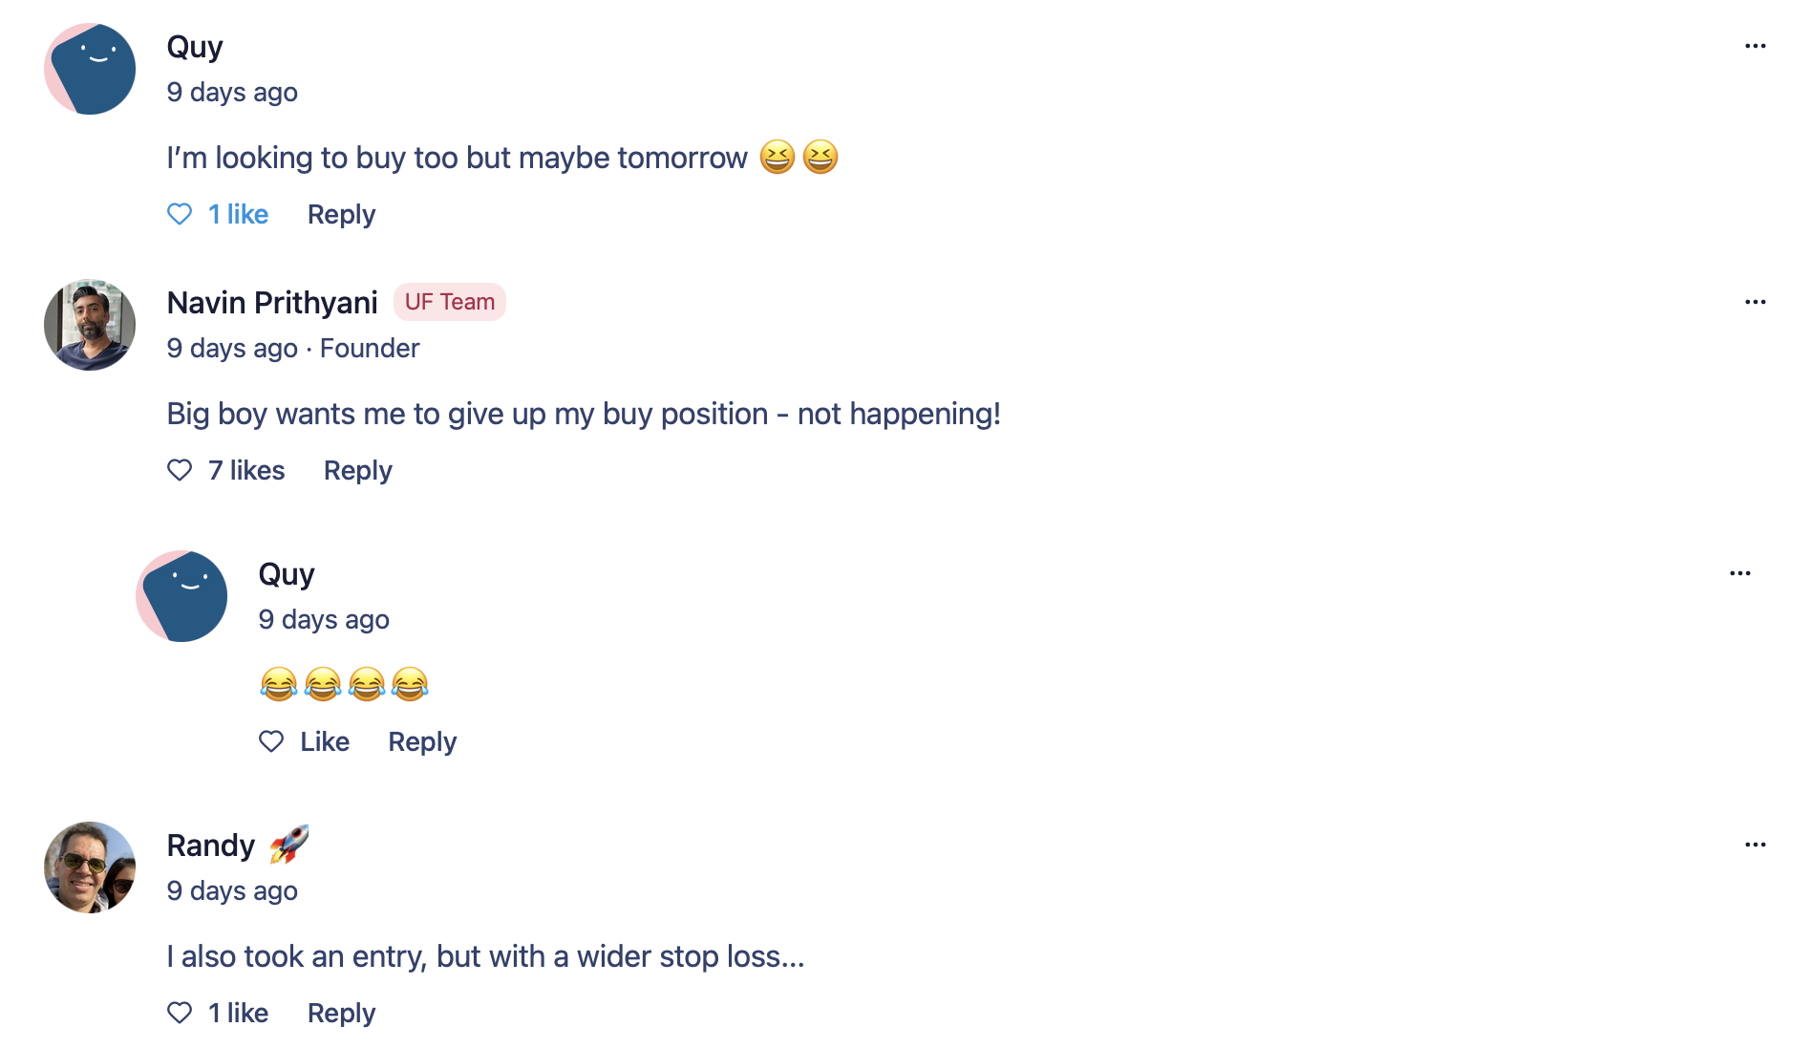Reply to Navin Prithyani's comment

point(357,470)
